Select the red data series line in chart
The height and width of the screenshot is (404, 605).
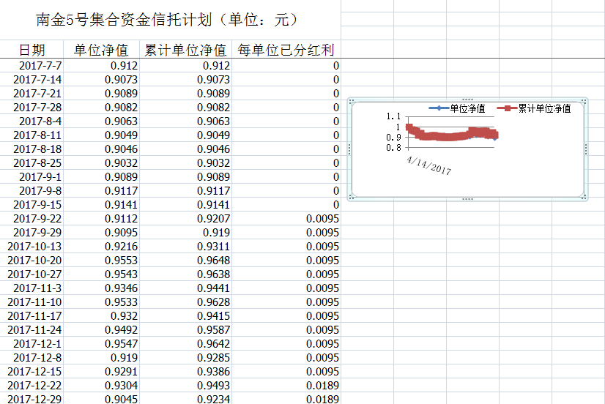click(447, 136)
